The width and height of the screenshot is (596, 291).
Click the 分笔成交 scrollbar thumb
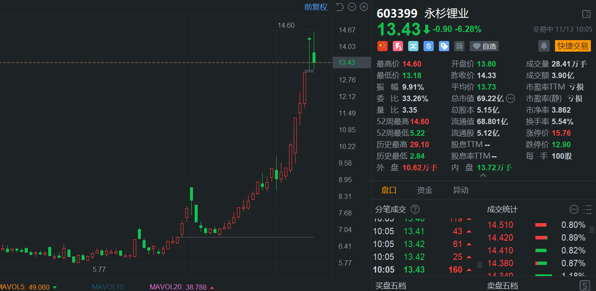[479, 265]
